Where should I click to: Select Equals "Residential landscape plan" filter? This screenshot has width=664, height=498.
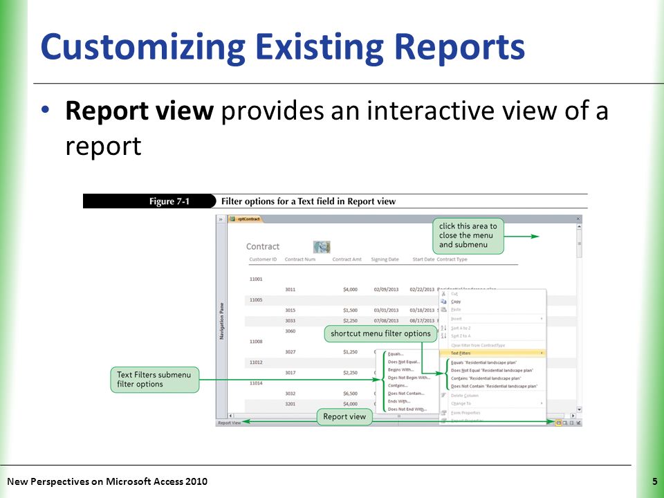point(483,362)
